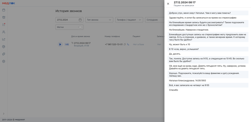Screen dimensions: 251x122
Task: Open the analytics chart sidebar icon
Action: [4, 40]
